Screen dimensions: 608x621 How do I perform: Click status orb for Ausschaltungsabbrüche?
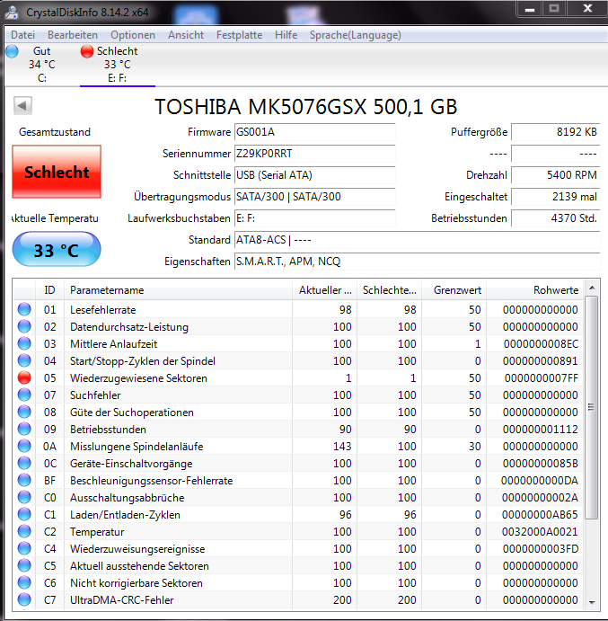click(24, 497)
